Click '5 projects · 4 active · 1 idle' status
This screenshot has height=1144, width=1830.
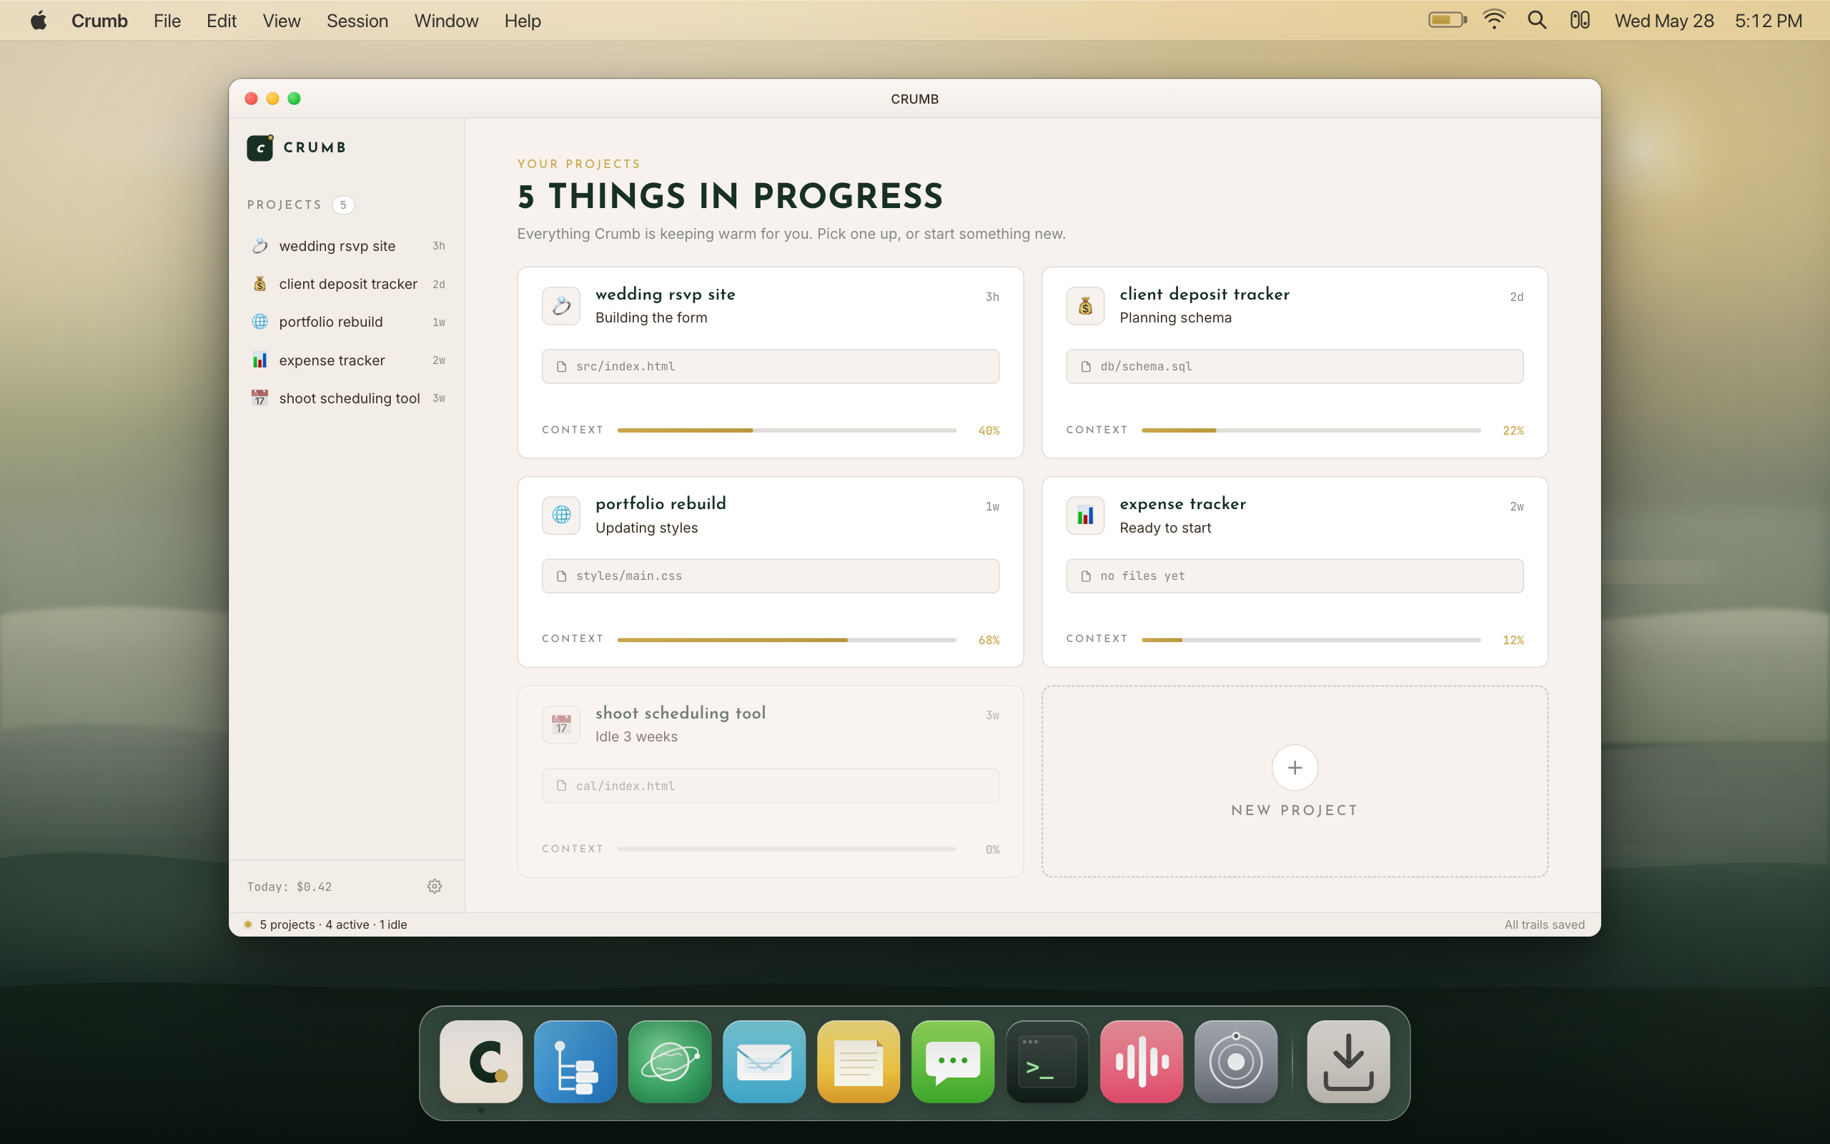334,924
